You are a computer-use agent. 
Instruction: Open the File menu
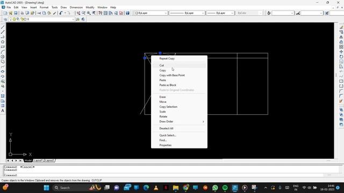click(9, 8)
